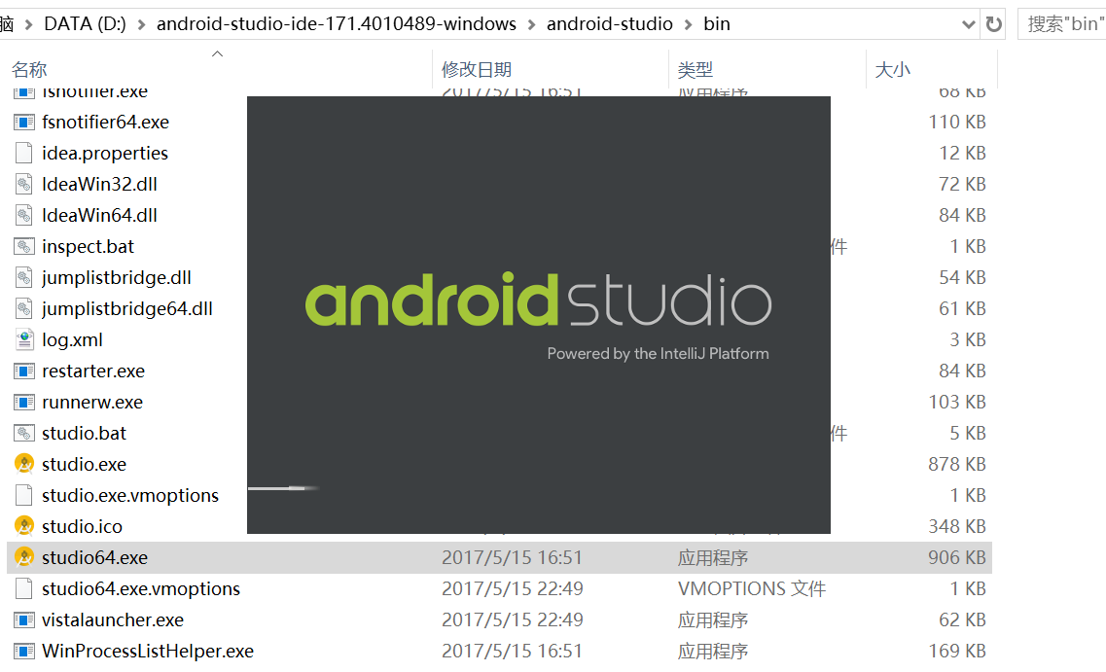Click the runnerw.exe file icon
The image size is (1106, 672).
pyautogui.click(x=24, y=402)
